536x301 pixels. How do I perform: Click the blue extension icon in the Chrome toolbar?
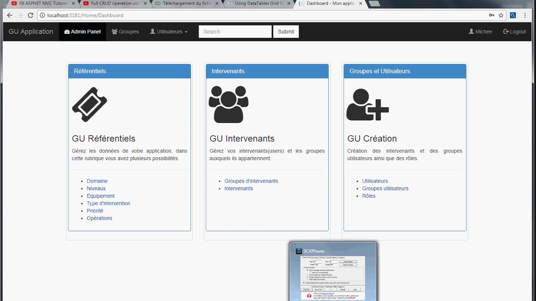coord(513,15)
